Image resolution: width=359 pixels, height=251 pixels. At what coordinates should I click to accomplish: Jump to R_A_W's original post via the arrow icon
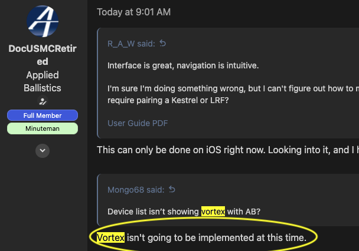(x=163, y=43)
